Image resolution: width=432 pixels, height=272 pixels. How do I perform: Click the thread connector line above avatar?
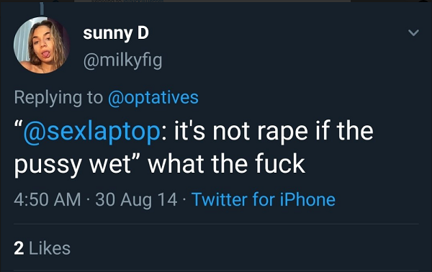click(x=42, y=9)
